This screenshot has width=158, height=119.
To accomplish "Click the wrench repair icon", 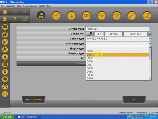I will 132,15.
